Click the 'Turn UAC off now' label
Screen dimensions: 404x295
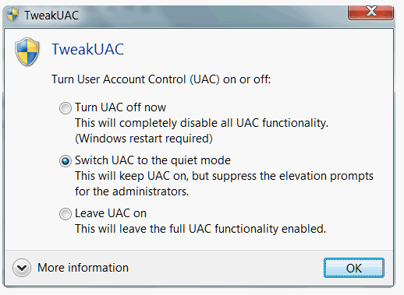pos(120,107)
